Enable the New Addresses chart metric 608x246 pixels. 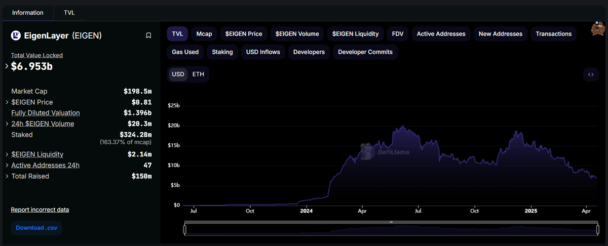(501, 34)
